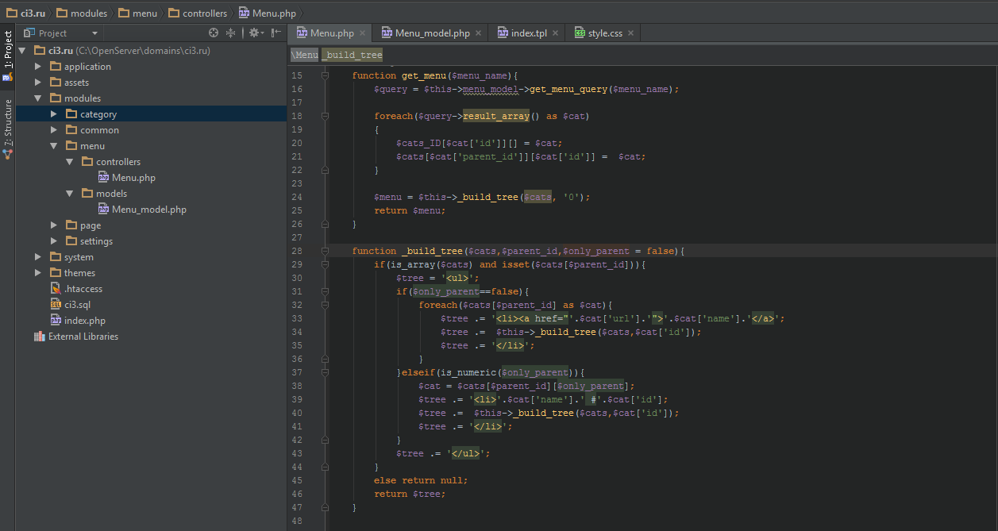Click the Scroll from Source target icon
This screenshot has height=531, width=998.
pos(214,33)
